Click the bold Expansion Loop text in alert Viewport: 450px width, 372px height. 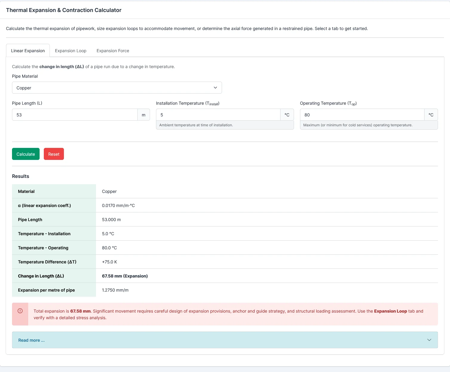(390, 311)
